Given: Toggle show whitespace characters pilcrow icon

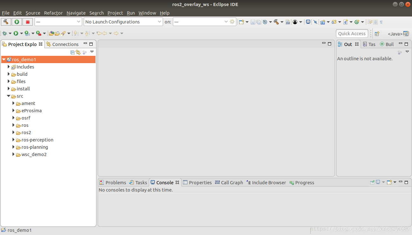Looking at the screenshot, I should click(381, 22).
